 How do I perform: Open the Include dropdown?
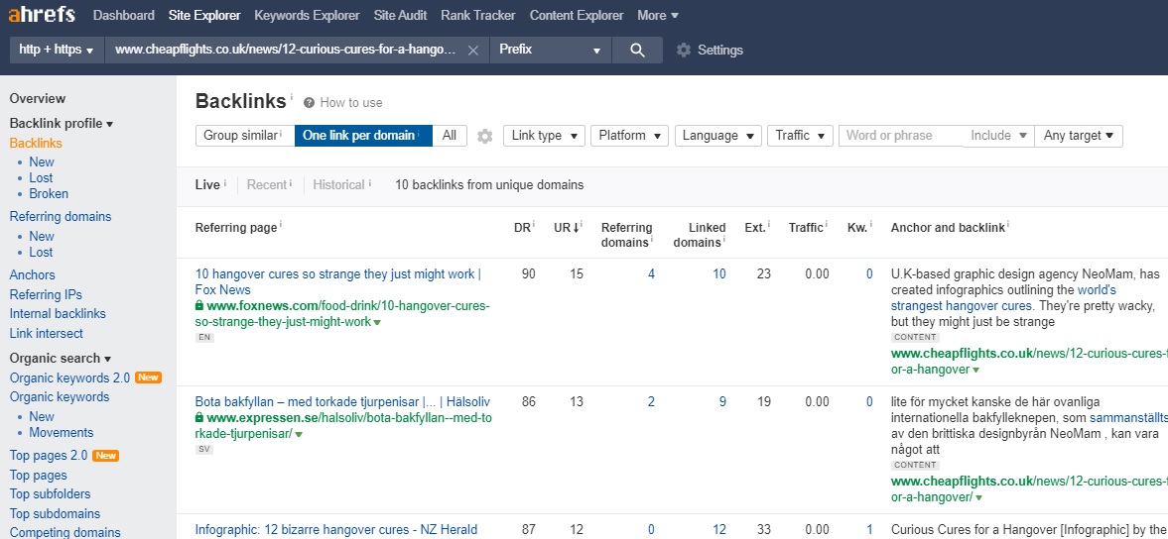[x=998, y=136]
